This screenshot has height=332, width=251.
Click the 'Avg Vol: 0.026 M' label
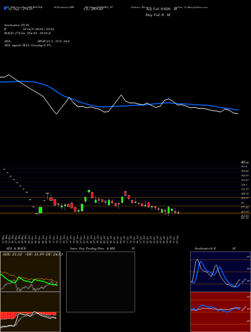[161, 9]
